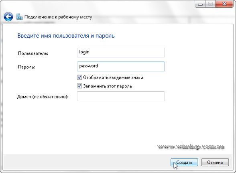Click the workplace connection network icon
236x173 pixels.
(x=19, y=17)
